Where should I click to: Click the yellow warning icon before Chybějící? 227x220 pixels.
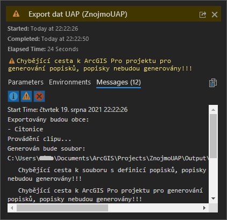tap(12, 61)
